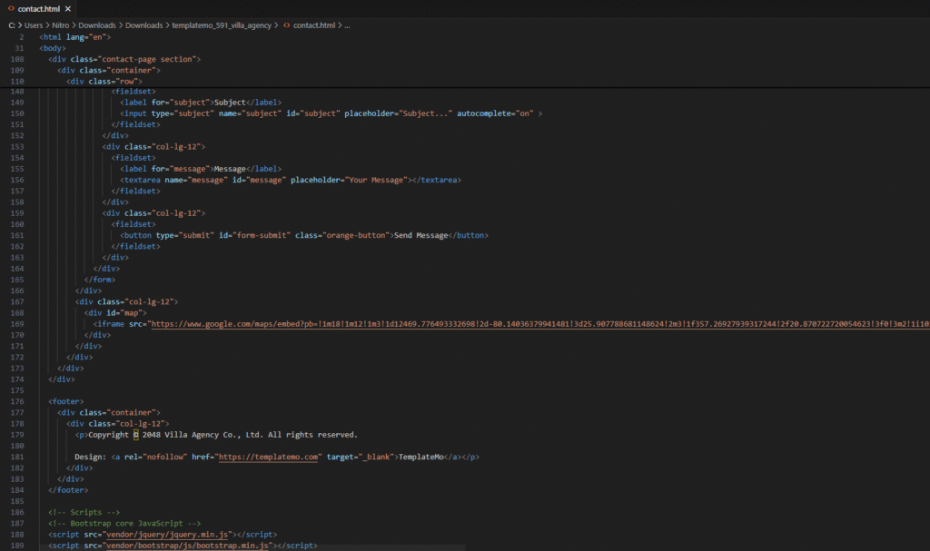Click the rel="nofollow" attribute

[155, 457]
